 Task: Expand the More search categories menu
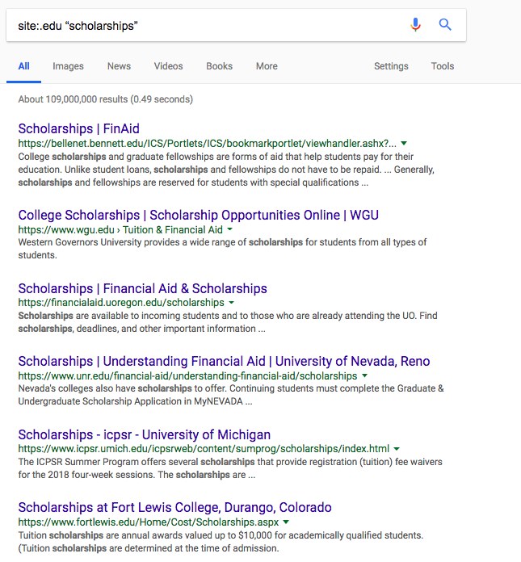coord(267,66)
